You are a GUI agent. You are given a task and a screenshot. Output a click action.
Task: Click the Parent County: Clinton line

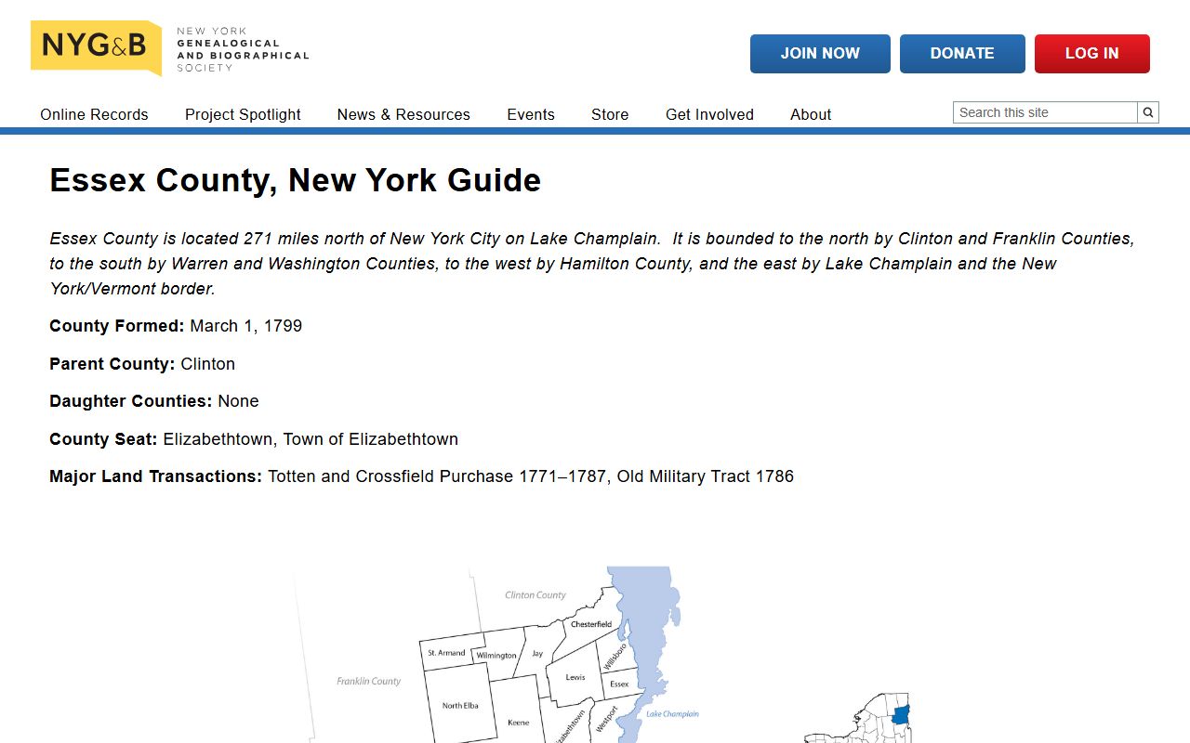pyautogui.click(x=142, y=364)
